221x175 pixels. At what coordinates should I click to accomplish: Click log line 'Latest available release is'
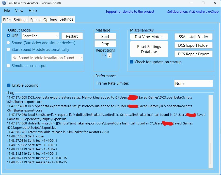pyautogui.click(x=58, y=132)
